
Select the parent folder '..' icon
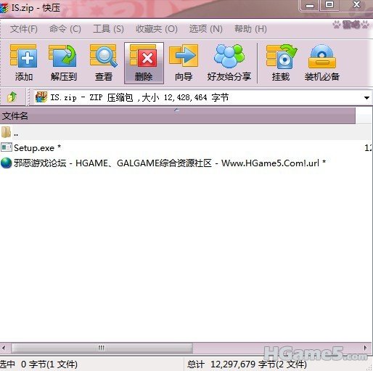(6, 132)
